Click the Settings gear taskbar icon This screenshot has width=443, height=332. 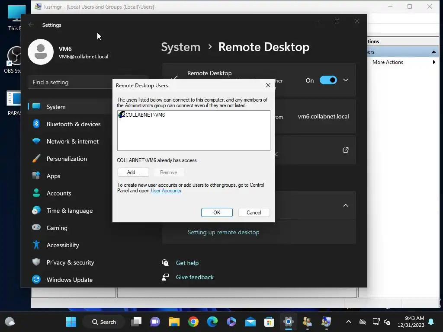288,322
